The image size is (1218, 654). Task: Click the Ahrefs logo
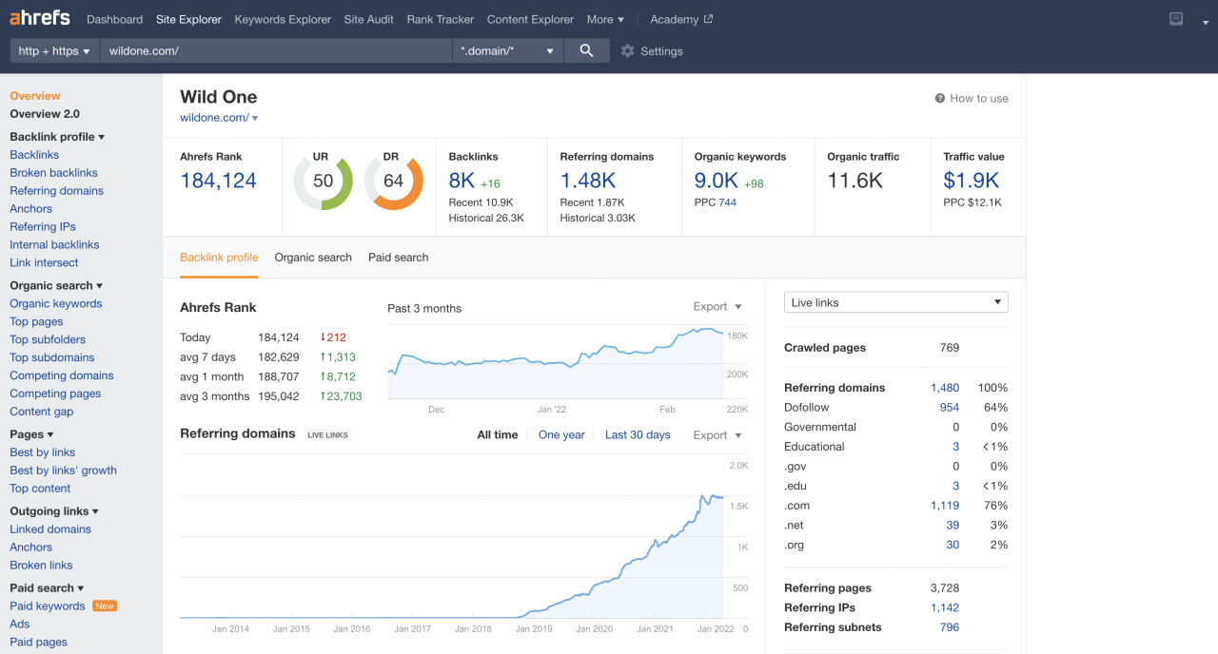point(40,19)
